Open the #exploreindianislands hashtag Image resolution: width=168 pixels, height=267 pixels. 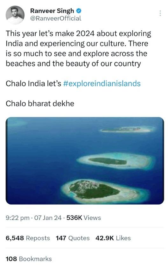(x=102, y=84)
